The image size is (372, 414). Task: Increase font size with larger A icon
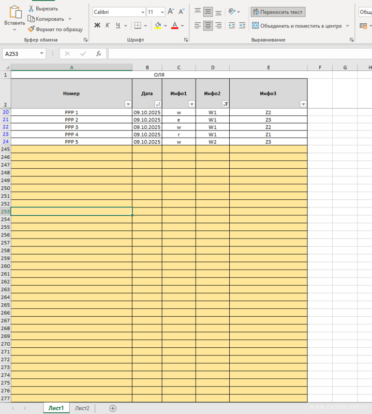[x=171, y=12]
